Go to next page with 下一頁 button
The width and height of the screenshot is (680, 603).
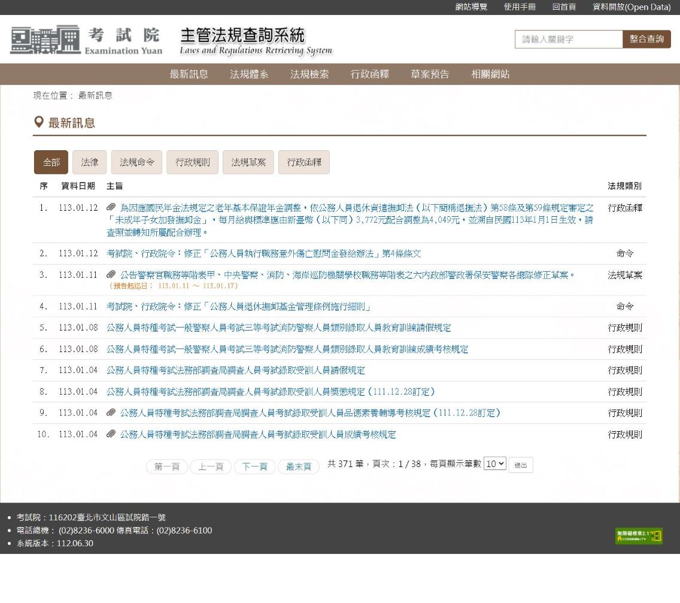pos(254,466)
